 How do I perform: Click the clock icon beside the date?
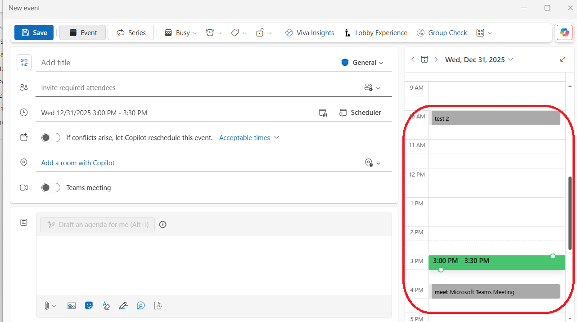click(24, 113)
